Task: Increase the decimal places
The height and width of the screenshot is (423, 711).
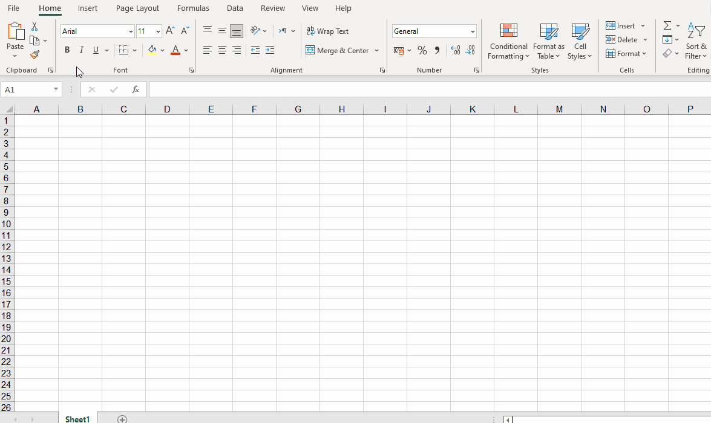Action: click(x=455, y=50)
